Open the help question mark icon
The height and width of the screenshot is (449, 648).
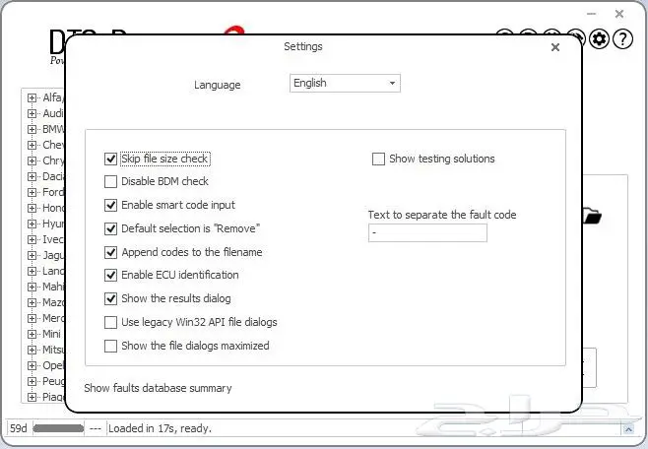622,39
